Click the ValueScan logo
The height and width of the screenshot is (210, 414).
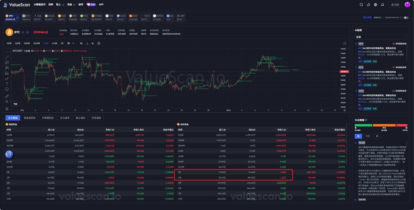click(x=17, y=4)
